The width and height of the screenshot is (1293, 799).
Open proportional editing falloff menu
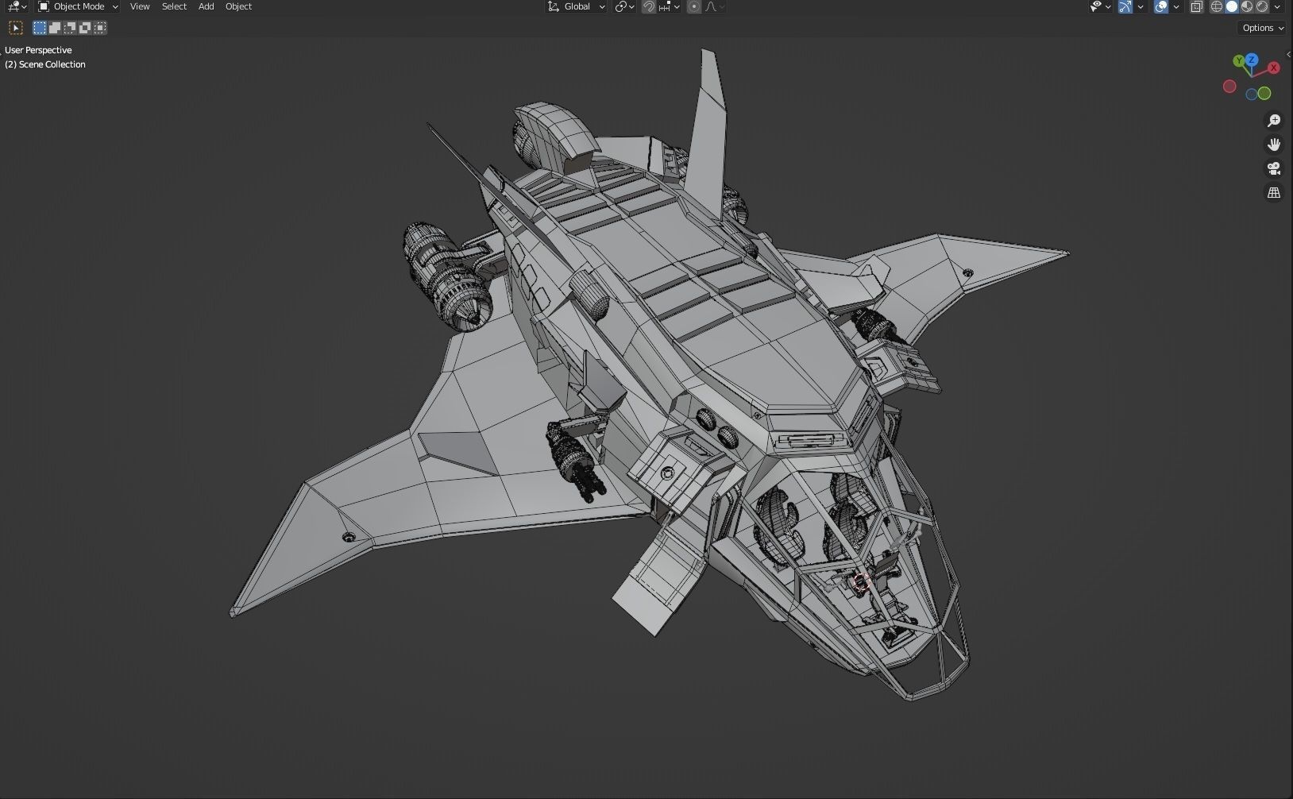coord(714,6)
